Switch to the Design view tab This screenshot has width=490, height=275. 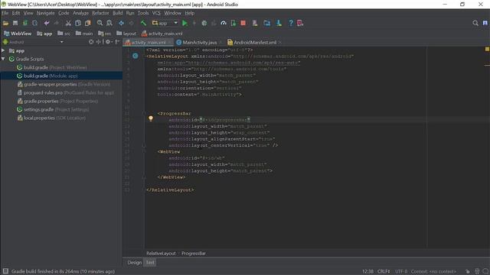(x=135, y=263)
